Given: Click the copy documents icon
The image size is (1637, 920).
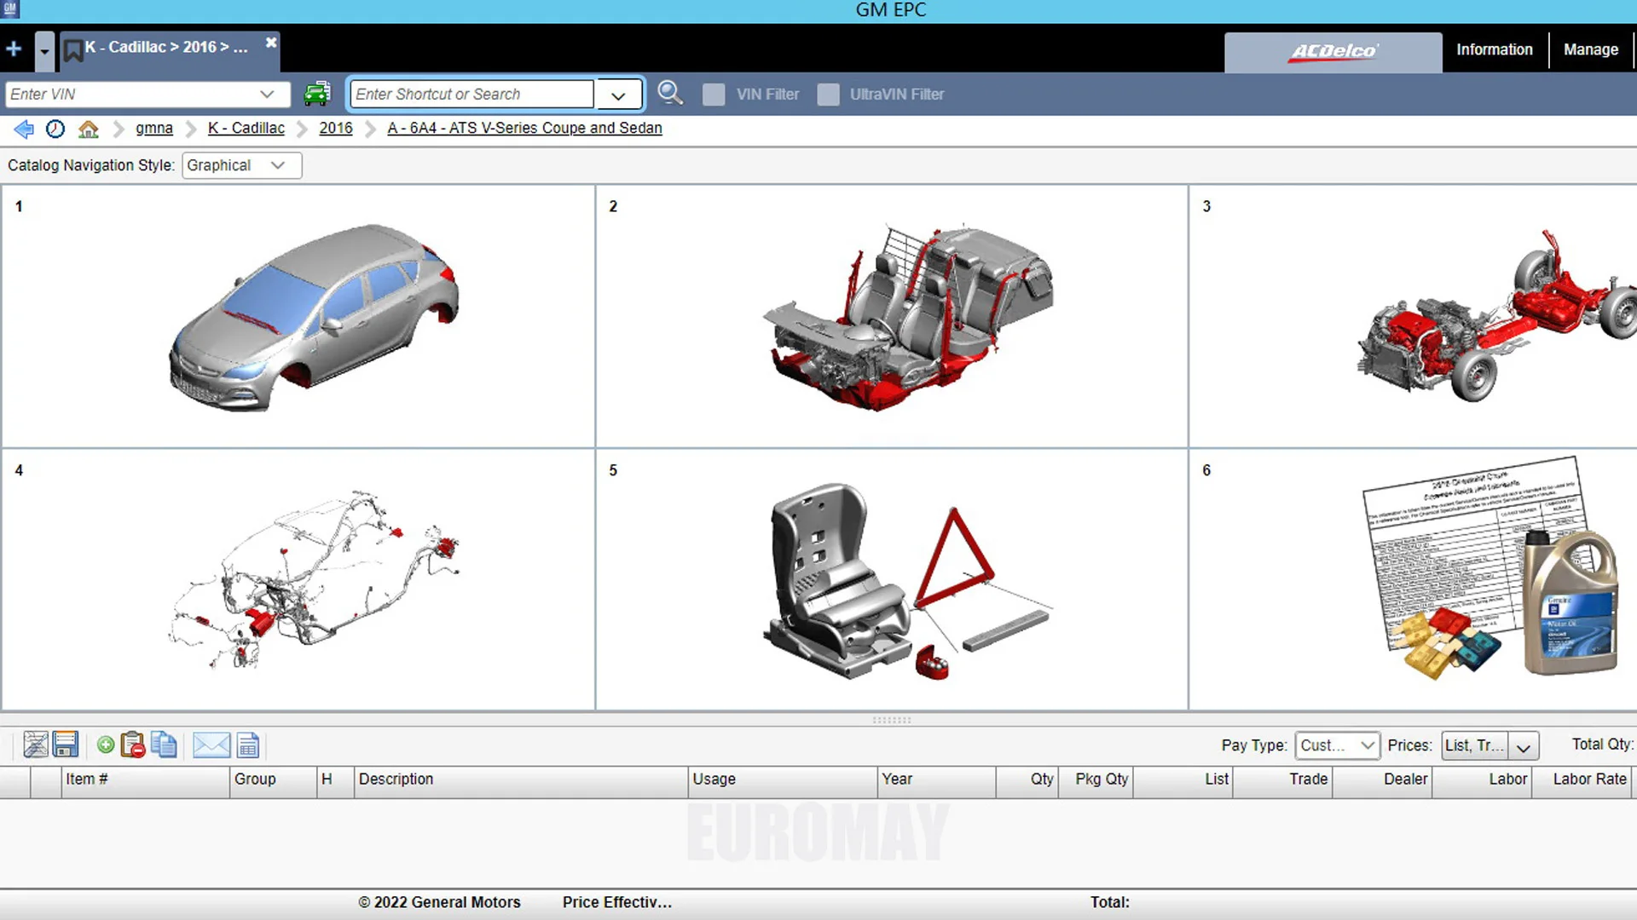Looking at the screenshot, I should pyautogui.click(x=164, y=745).
